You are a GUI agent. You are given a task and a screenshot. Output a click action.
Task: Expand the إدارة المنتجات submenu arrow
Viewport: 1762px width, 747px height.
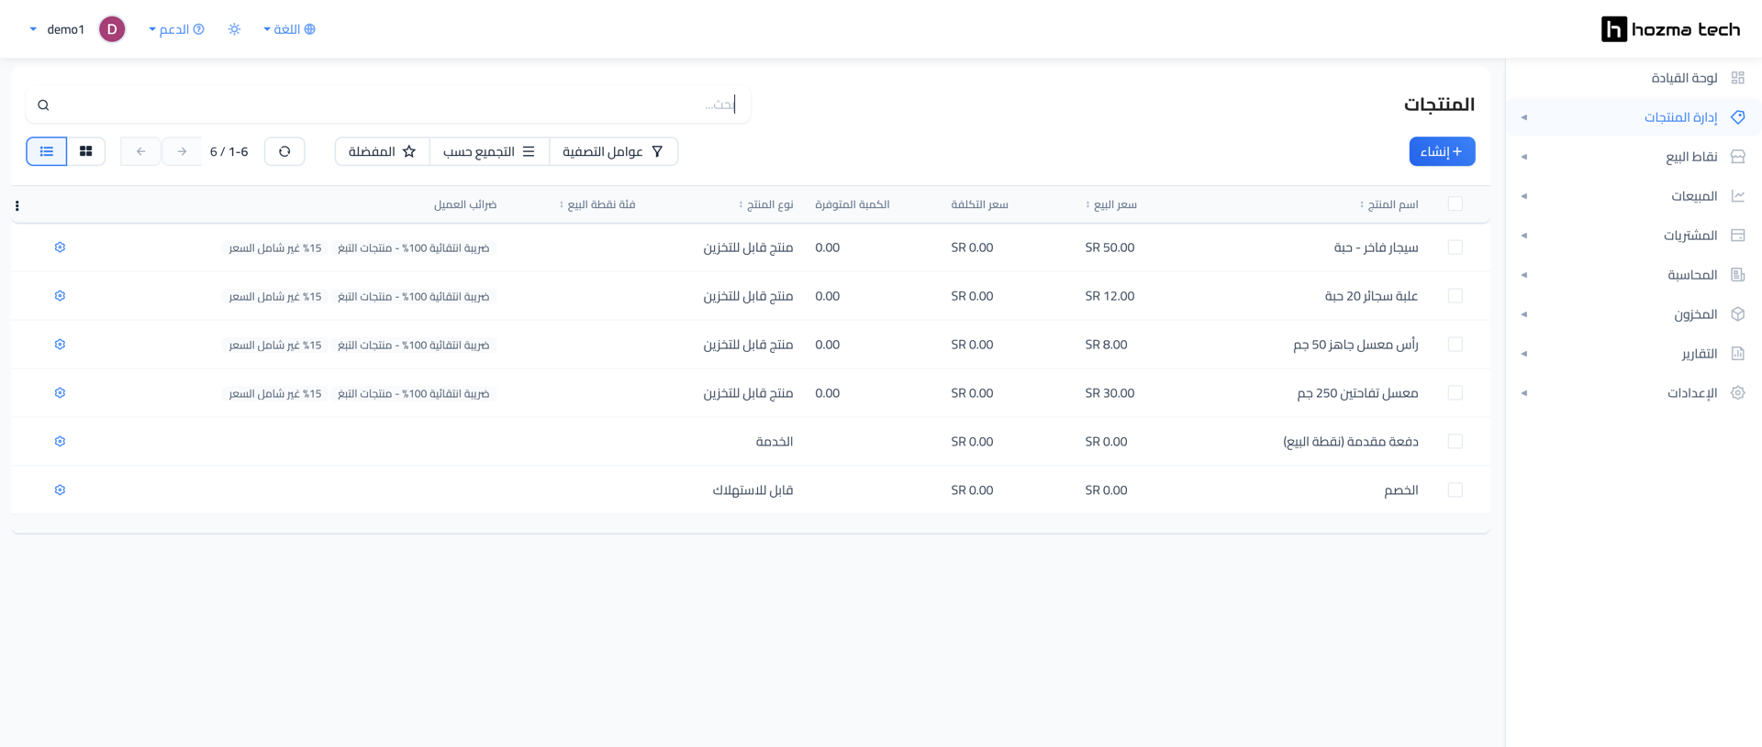click(x=1524, y=117)
